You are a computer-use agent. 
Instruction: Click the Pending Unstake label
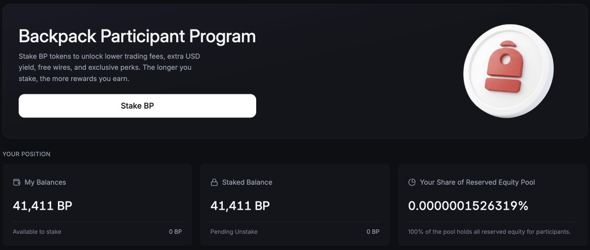[x=234, y=231]
